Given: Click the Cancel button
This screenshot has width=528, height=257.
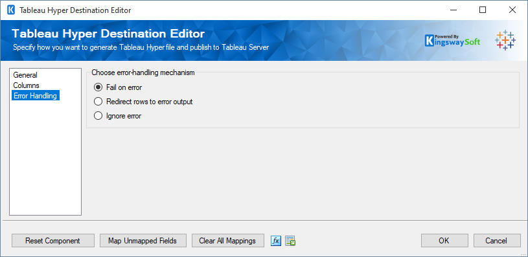Looking at the screenshot, I should click(x=497, y=241).
